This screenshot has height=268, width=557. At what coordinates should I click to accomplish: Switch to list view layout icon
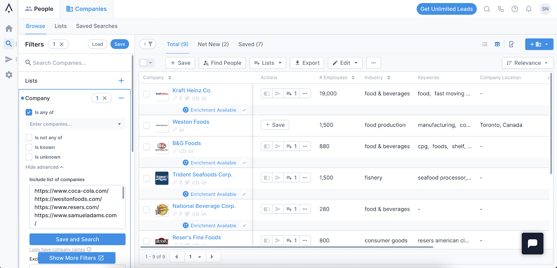(x=485, y=44)
